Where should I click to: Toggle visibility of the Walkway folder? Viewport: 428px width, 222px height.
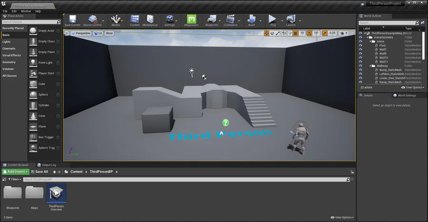coord(360,66)
